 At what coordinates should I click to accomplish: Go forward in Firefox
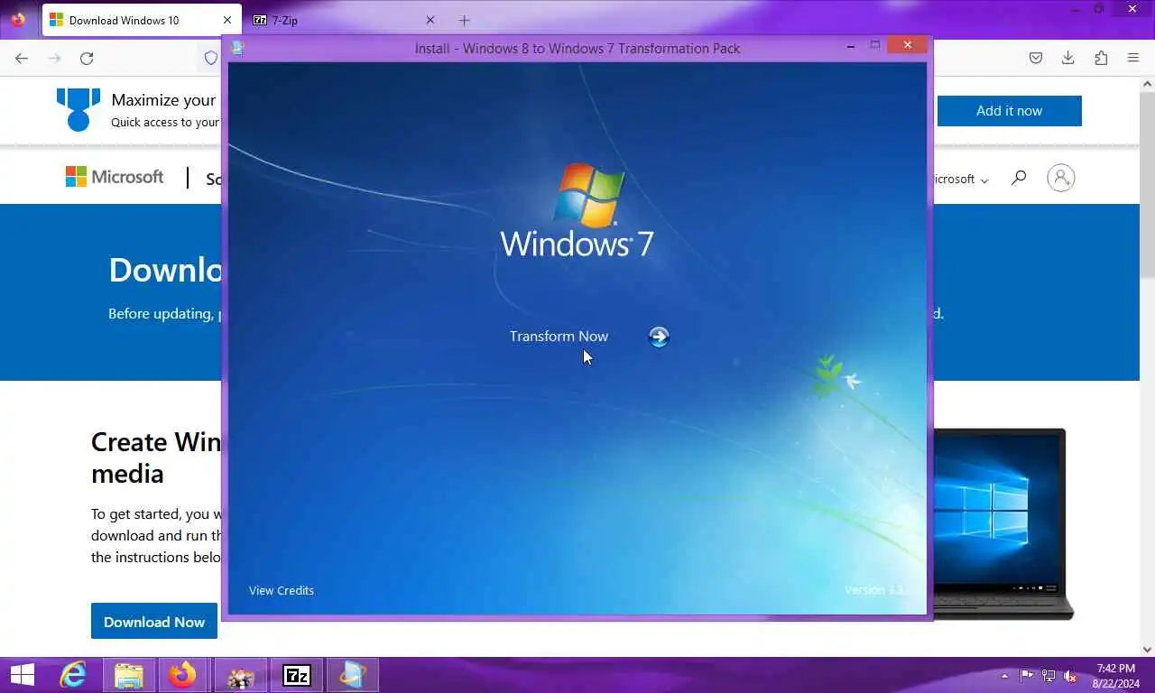coord(54,58)
